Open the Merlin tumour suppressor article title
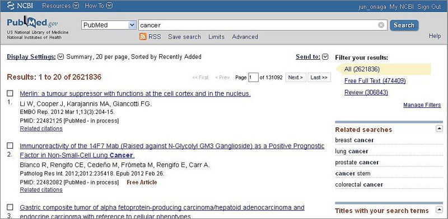 (135, 93)
